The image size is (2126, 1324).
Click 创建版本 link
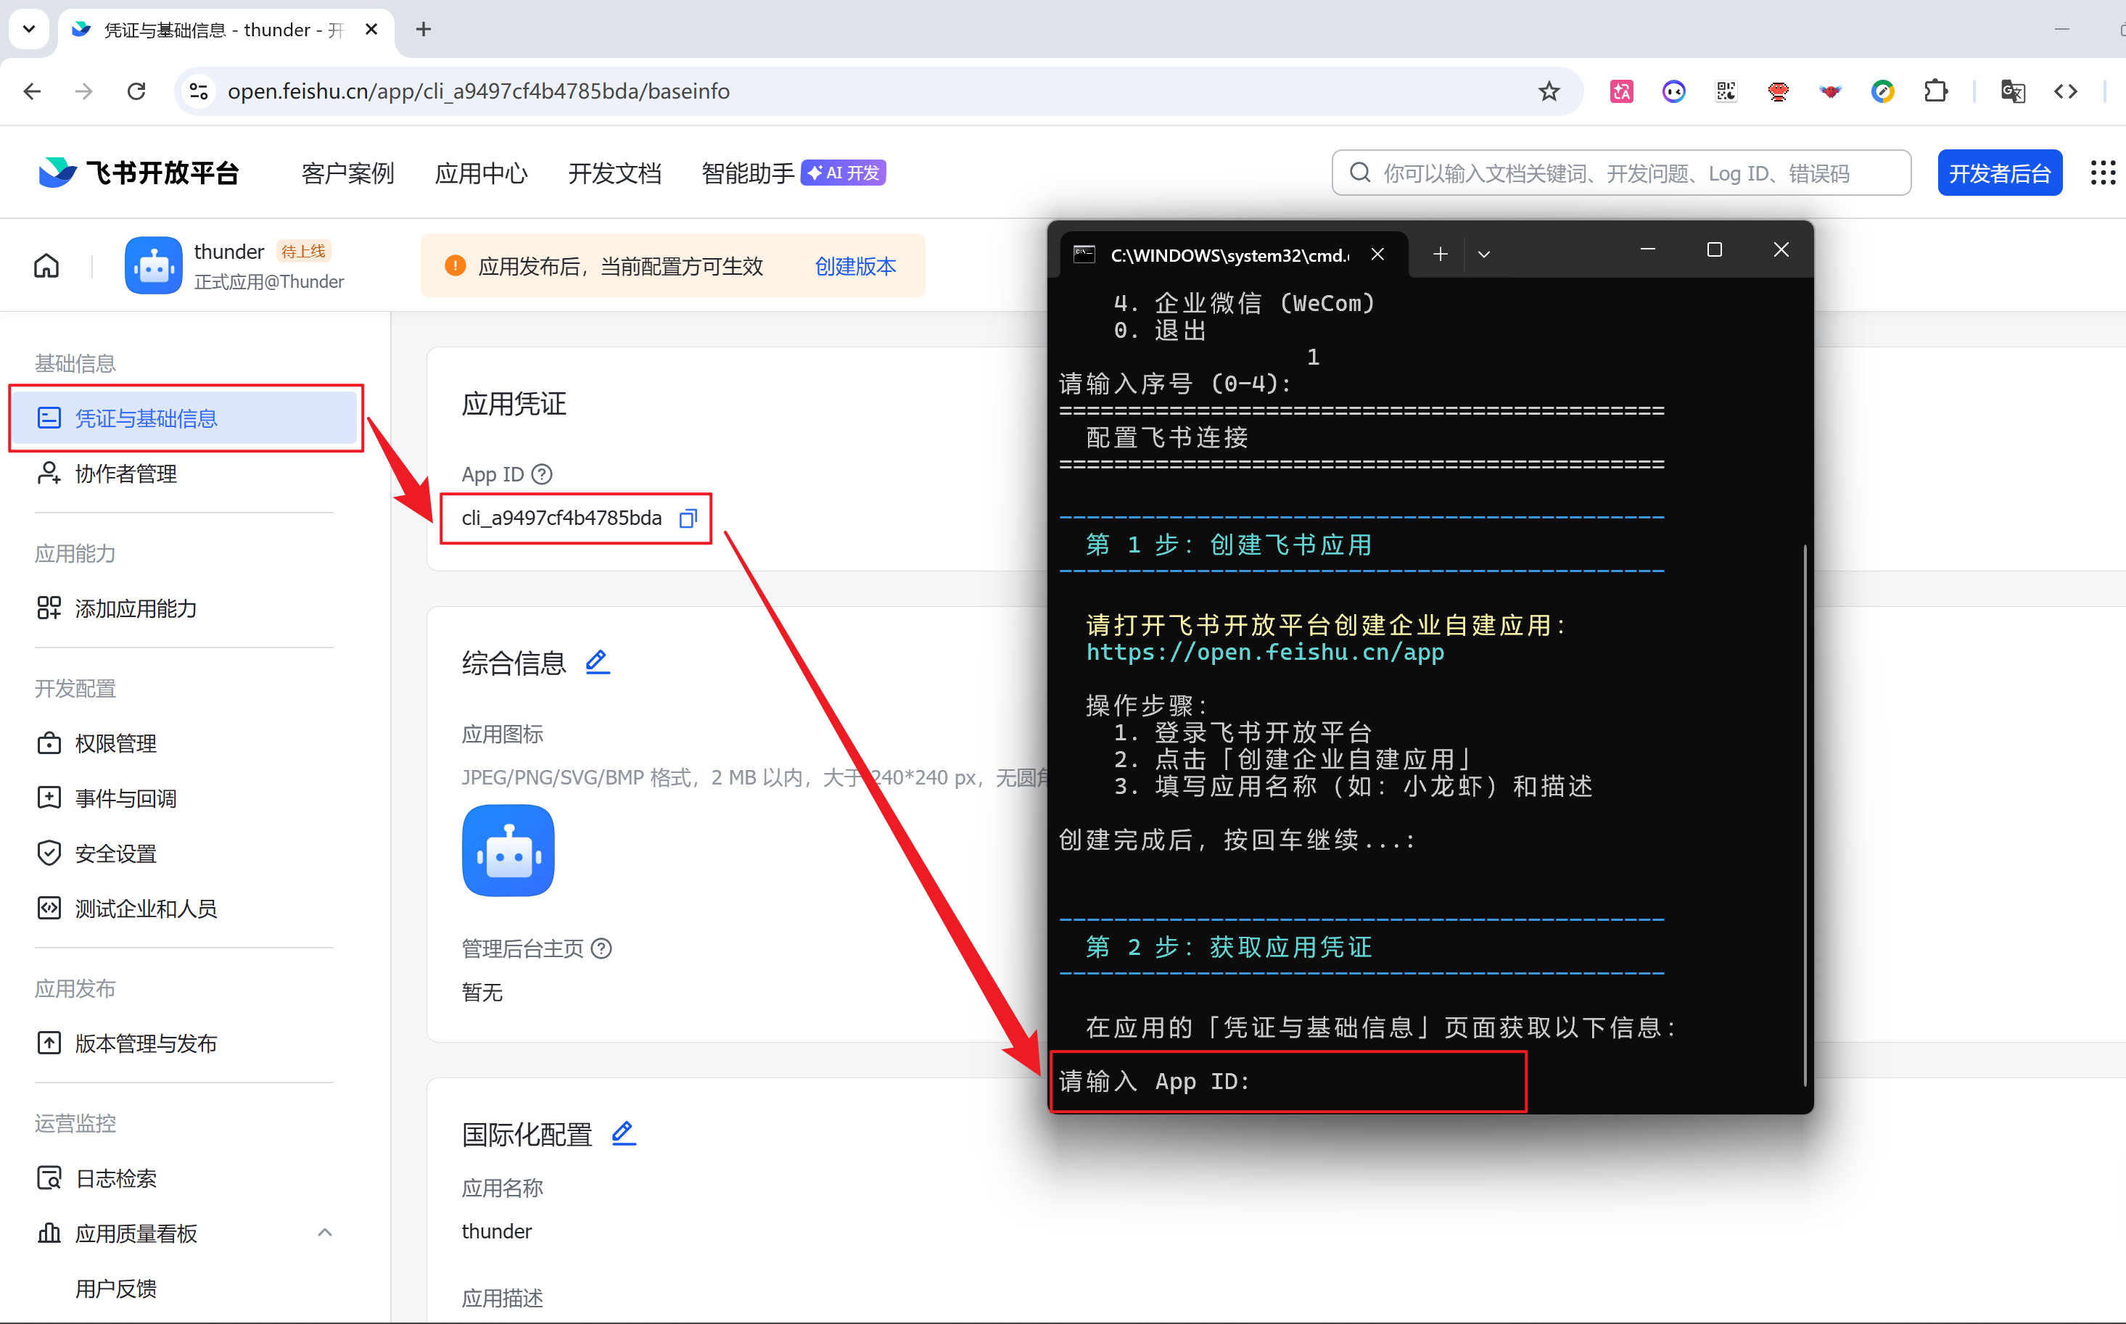[x=855, y=266]
